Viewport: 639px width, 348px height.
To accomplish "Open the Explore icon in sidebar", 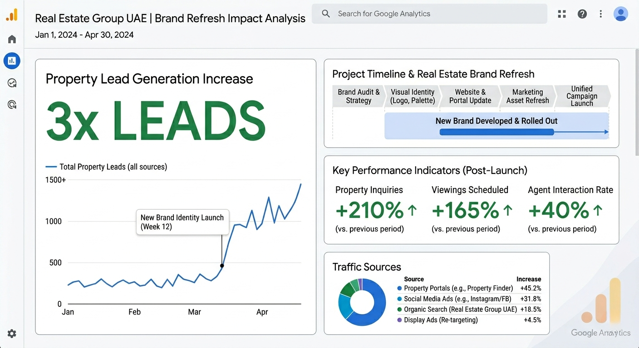I will click(x=12, y=83).
